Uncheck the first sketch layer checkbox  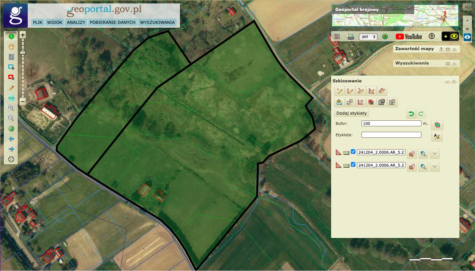353,152
